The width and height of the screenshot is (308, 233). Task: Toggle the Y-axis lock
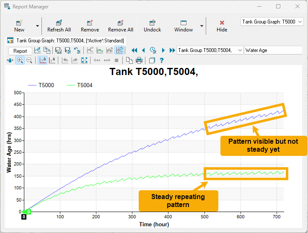[52, 60]
